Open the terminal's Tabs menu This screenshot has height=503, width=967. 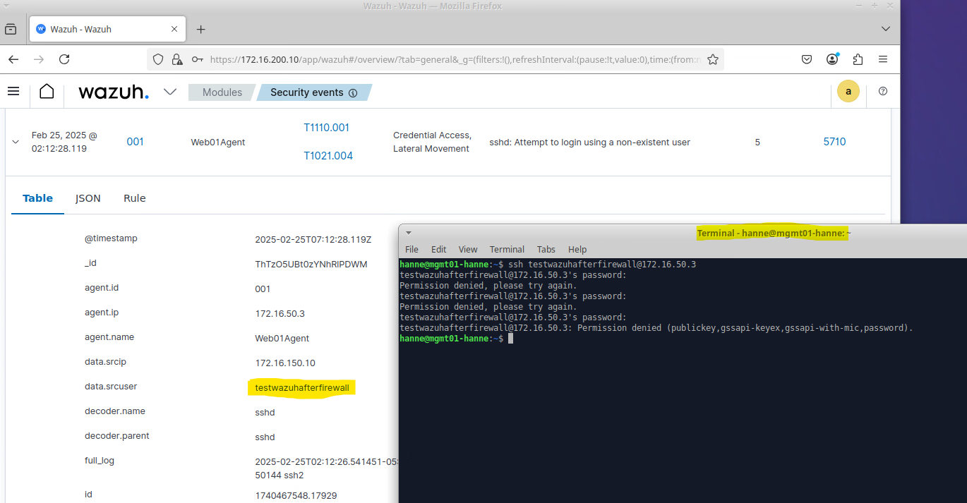coord(546,249)
